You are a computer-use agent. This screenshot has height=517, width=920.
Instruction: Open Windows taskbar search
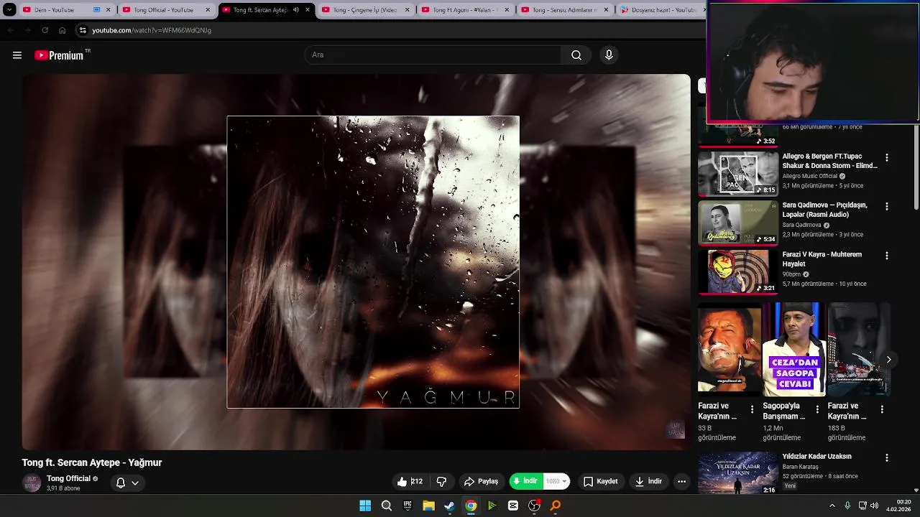click(387, 506)
